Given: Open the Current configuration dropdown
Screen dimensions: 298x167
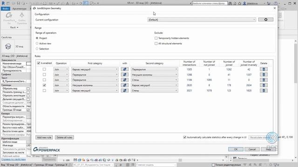Looking at the screenshot, I should click(x=202, y=19).
